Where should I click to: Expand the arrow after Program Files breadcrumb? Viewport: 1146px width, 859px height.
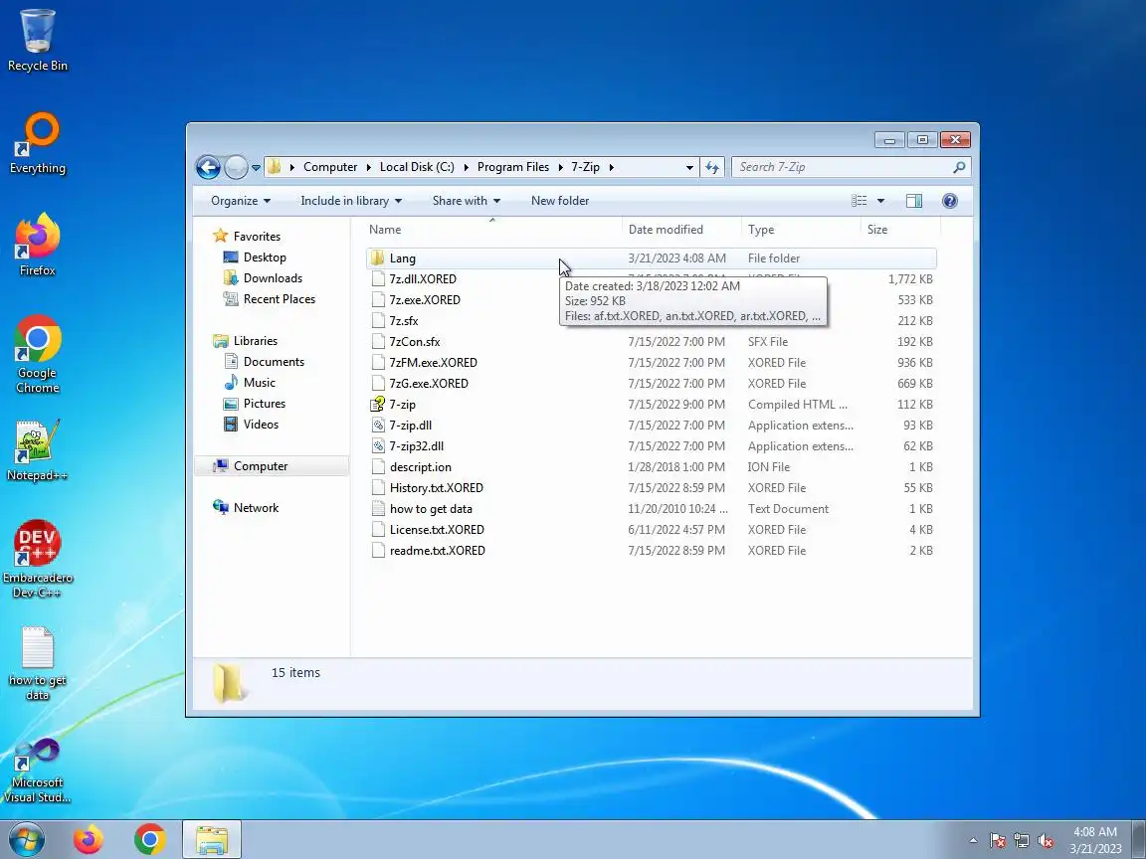[561, 167]
